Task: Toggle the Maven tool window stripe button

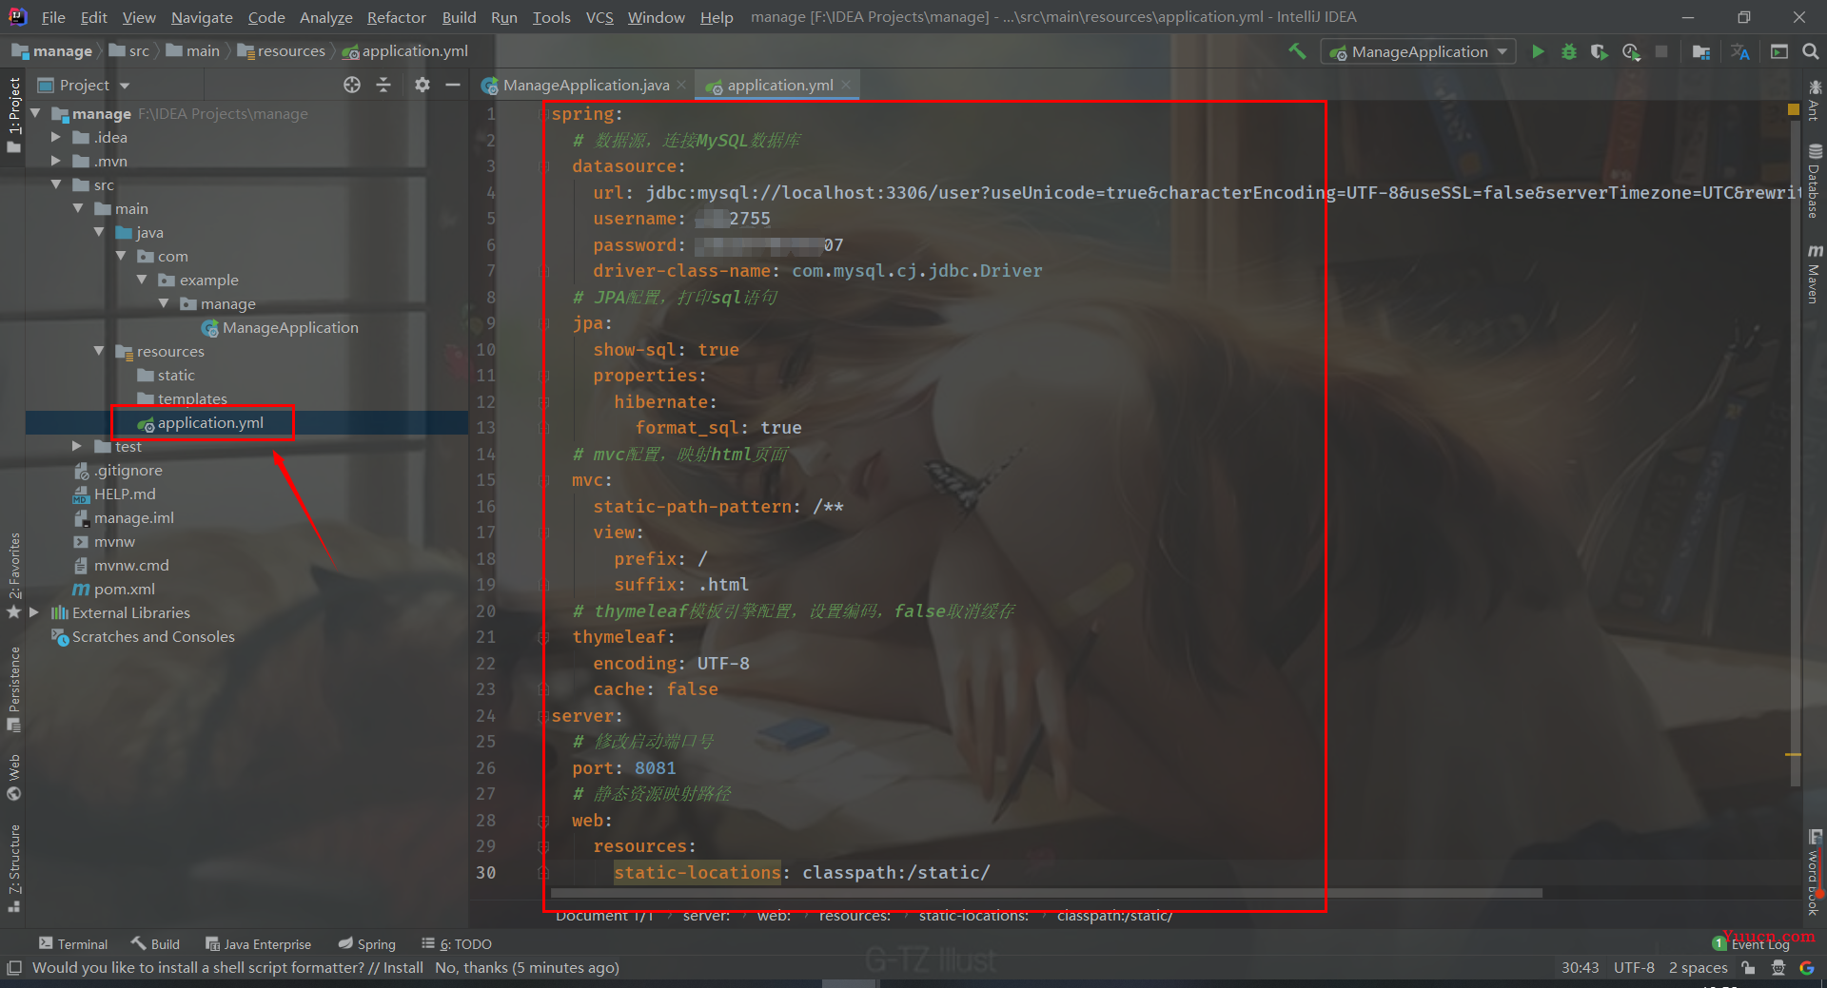Action: tap(1814, 276)
